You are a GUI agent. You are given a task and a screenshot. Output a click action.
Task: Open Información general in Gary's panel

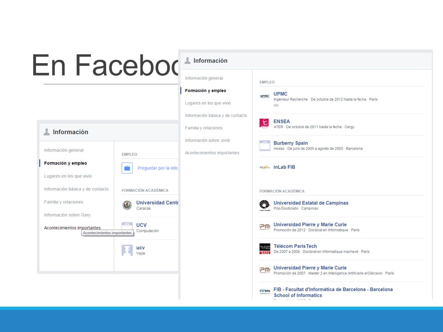64,150
